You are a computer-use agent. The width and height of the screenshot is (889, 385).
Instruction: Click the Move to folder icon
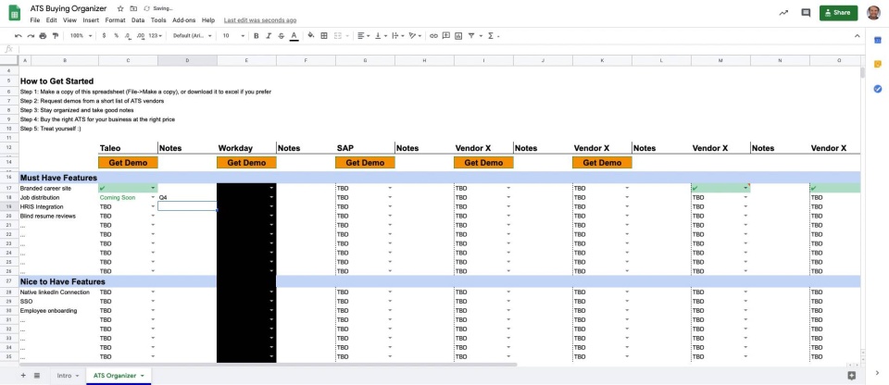(x=133, y=9)
